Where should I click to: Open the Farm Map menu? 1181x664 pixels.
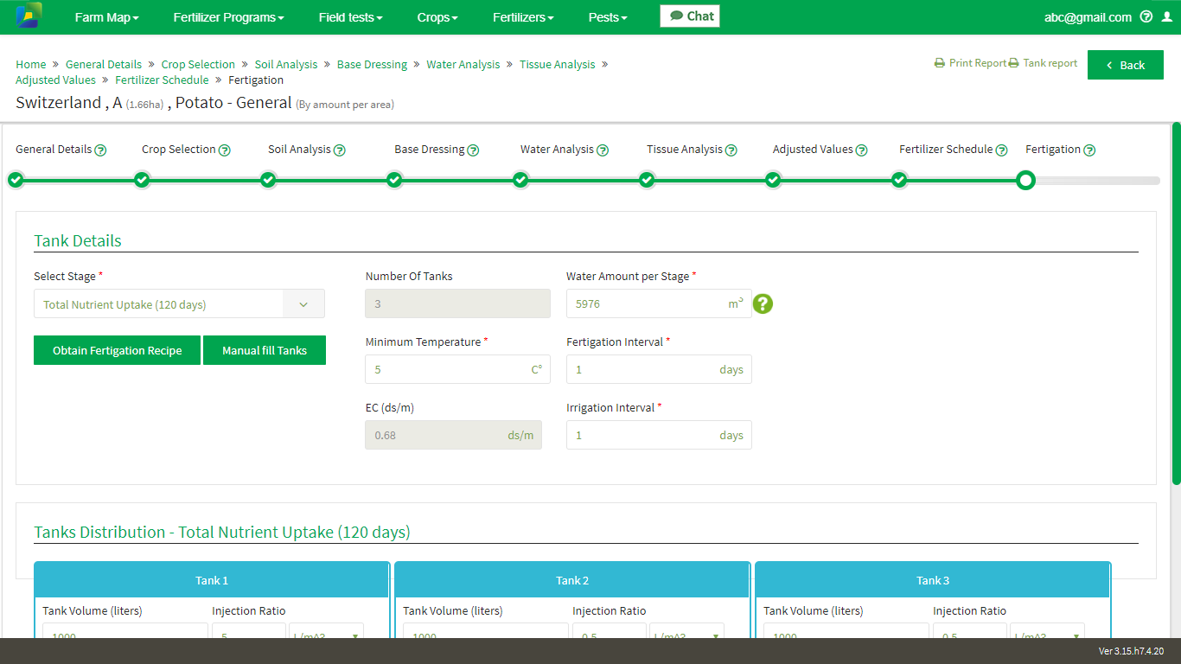click(106, 17)
